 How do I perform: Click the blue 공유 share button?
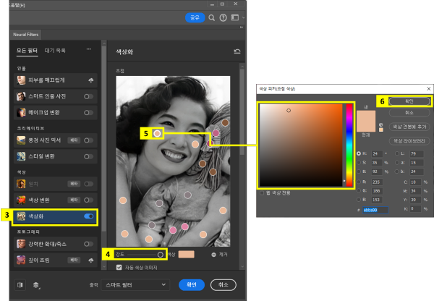point(195,17)
